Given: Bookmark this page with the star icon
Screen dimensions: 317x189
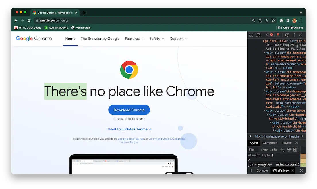Looking at the screenshot, I should (273, 21).
